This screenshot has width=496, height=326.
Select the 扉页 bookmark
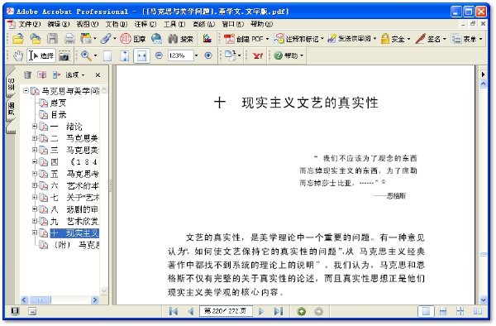pyautogui.click(x=58, y=103)
